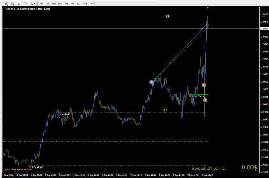Screen dimensions: 269x178
Task: Switch to the MN timeframe
Action: 91,3
